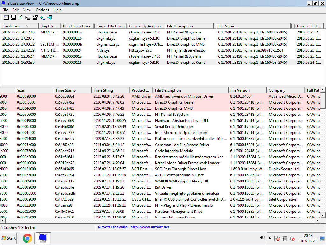Select AMD multi-vendor Miniport Driver row
326x245 pixels.
160,96
